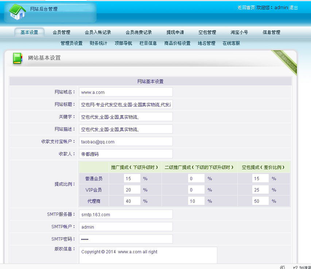This screenshot has height=269, width=311.
Task: Open 商品价格设置 submenu item
Action: click(x=177, y=43)
